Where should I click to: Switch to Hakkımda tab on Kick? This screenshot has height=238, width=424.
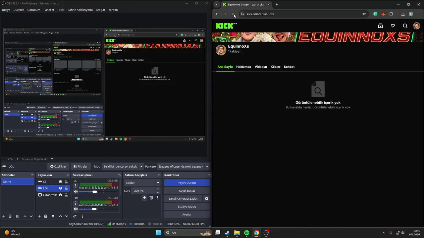(x=243, y=67)
